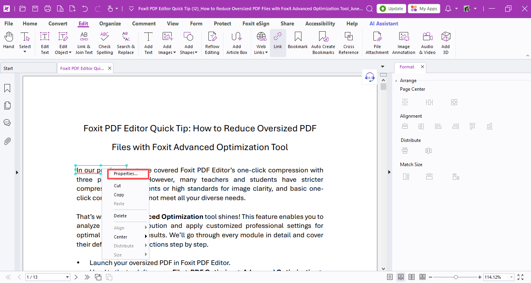
Task: Click the Undo arrow in title bar
Action: point(85,8)
